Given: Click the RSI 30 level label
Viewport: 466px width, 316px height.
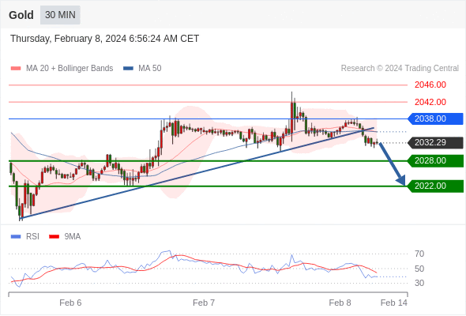Looking at the screenshot, I should tap(419, 283).
